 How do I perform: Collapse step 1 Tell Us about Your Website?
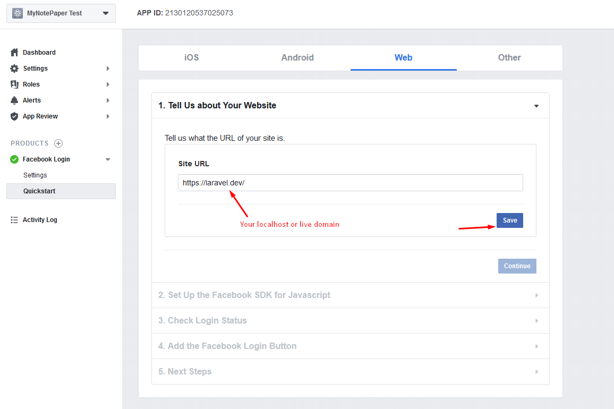[x=536, y=106]
